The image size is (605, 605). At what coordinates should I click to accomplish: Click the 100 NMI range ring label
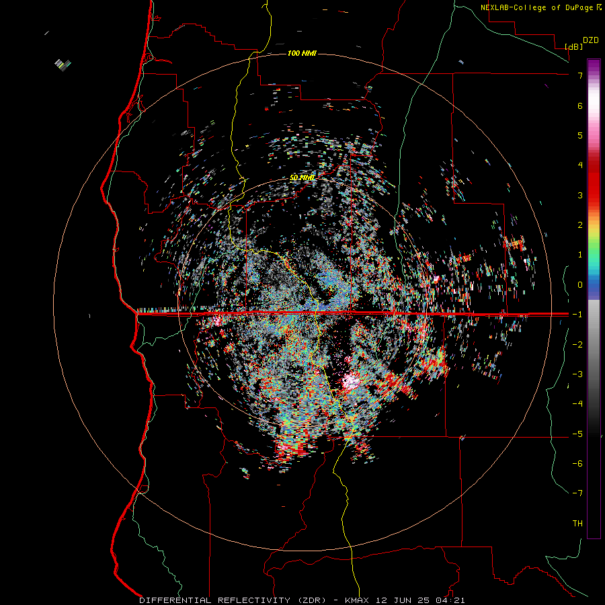click(x=302, y=53)
